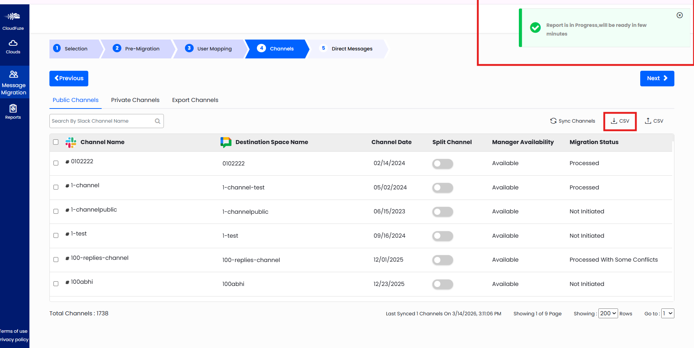Select the 100-replies-channel row checkbox
Screen dimensions: 694x348
point(56,259)
